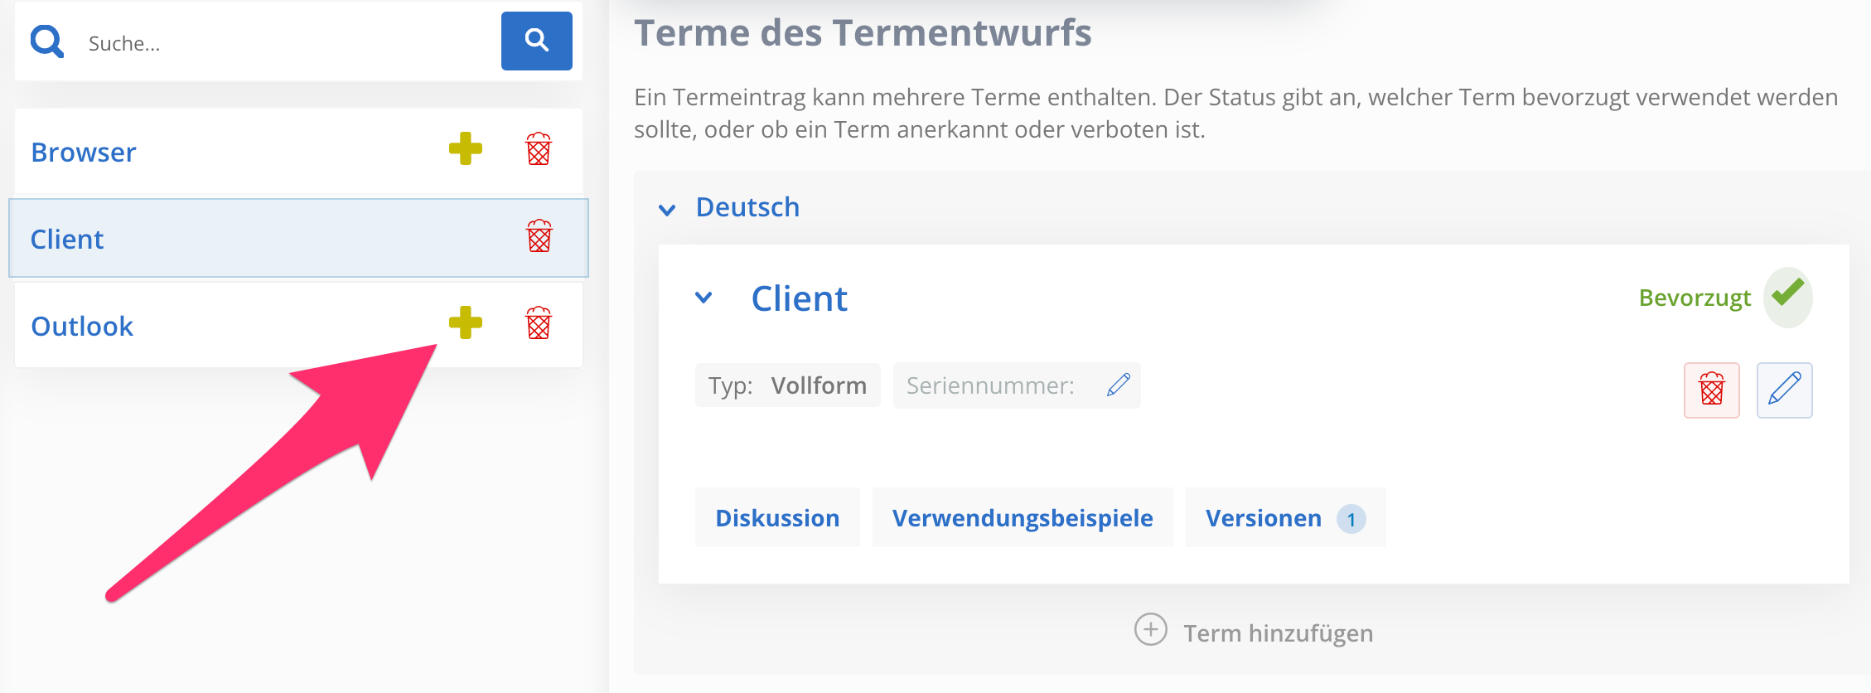1871x693 pixels.
Task: Click the blue search button
Action: [536, 41]
